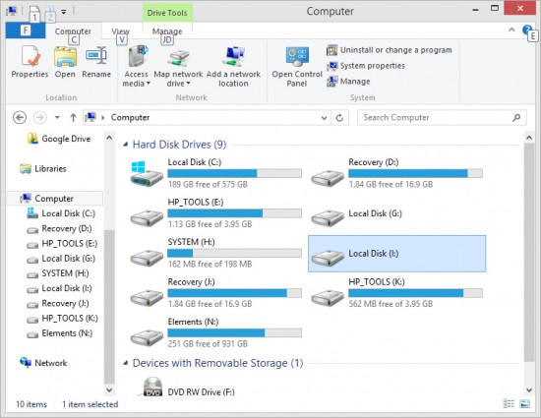
Task: Switch to large icons view in status bar
Action: 525,403
